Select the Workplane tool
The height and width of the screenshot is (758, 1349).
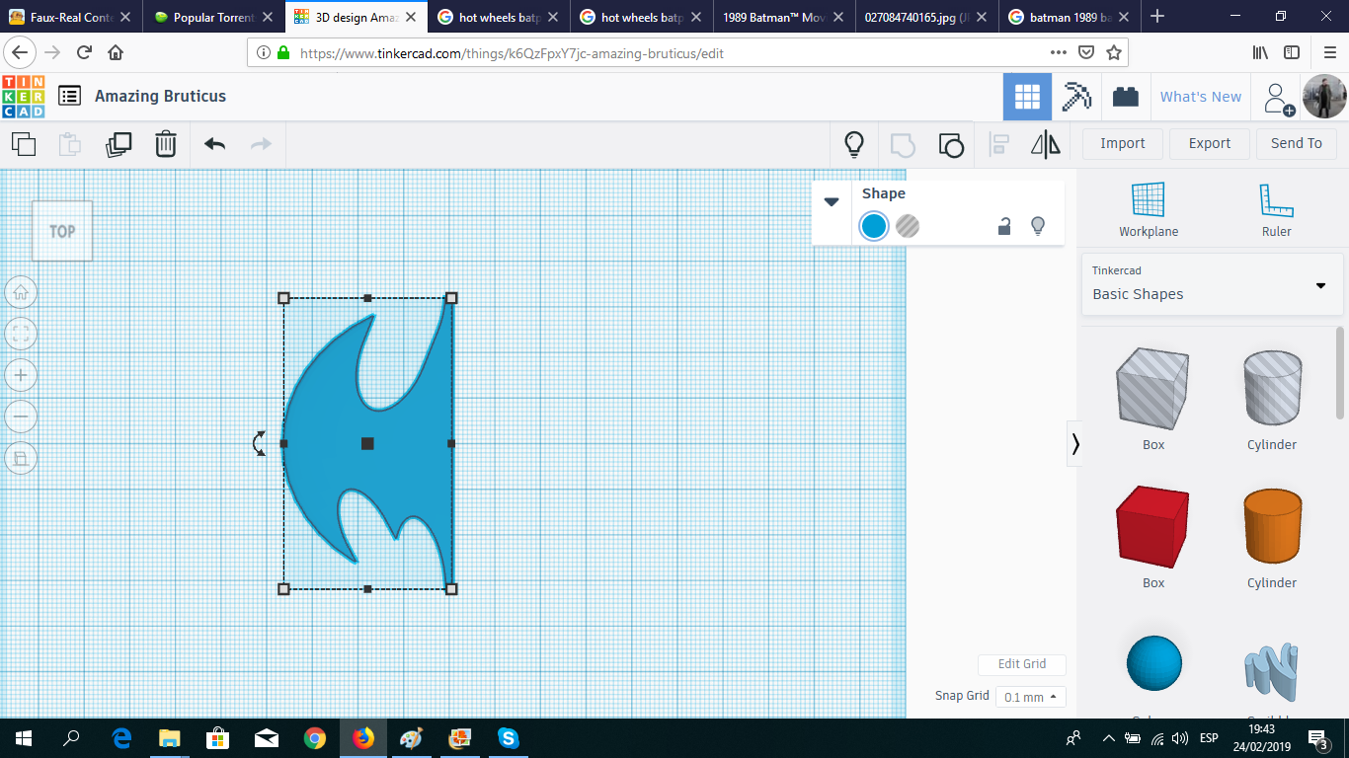1149,210
